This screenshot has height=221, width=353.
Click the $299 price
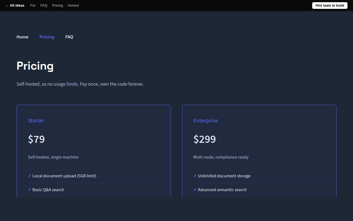[x=204, y=139]
